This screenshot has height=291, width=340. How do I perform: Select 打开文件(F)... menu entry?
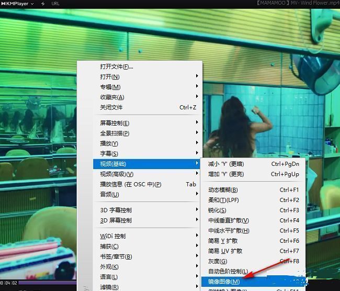tap(147, 66)
